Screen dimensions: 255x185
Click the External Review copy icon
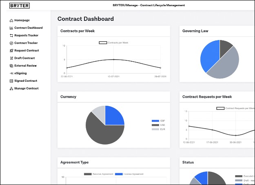11,66
